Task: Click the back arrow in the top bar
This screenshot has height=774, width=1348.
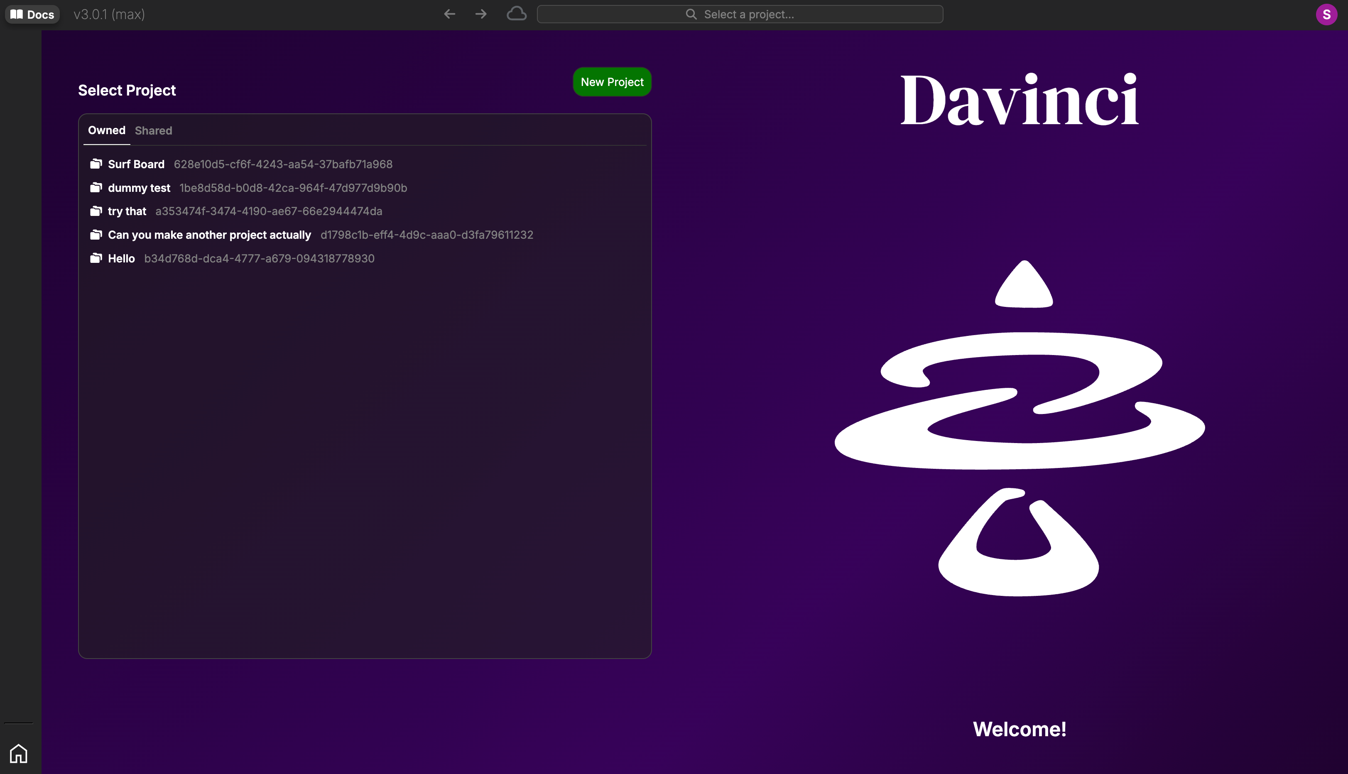Action: pyautogui.click(x=450, y=15)
